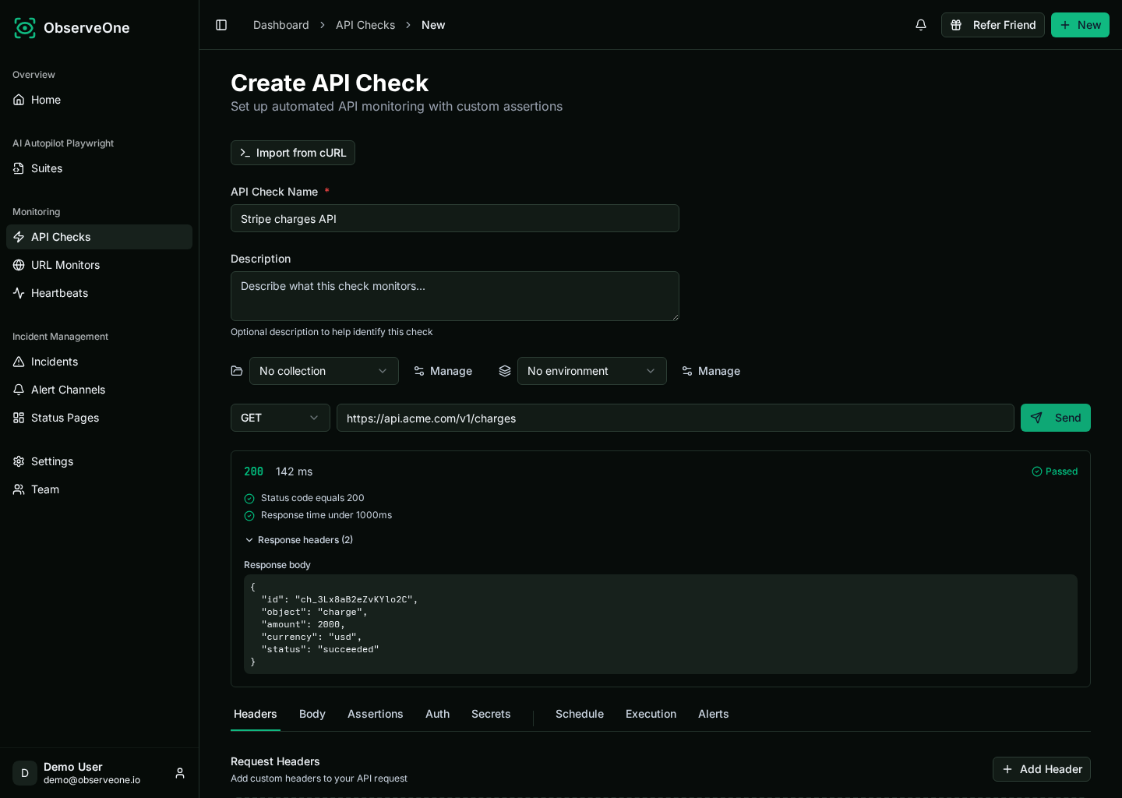This screenshot has height=798, width=1122.
Task: Open the No collection dropdown
Action: tap(324, 371)
